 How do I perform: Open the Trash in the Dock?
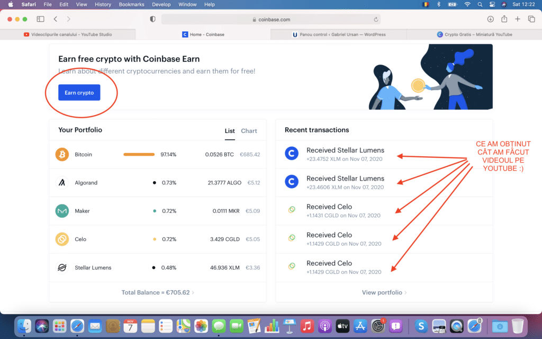coord(518,326)
